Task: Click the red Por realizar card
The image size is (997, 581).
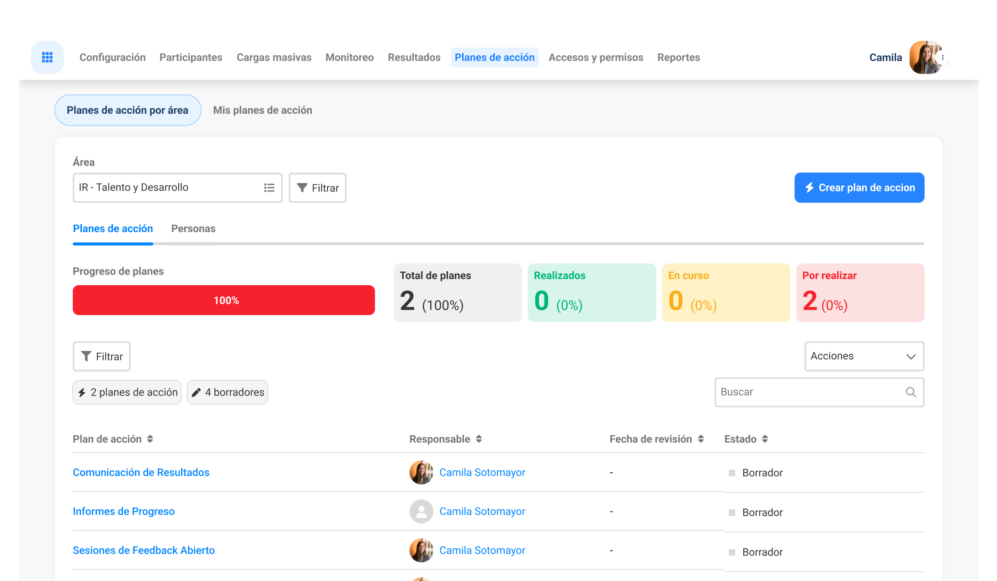Action: [x=860, y=293]
